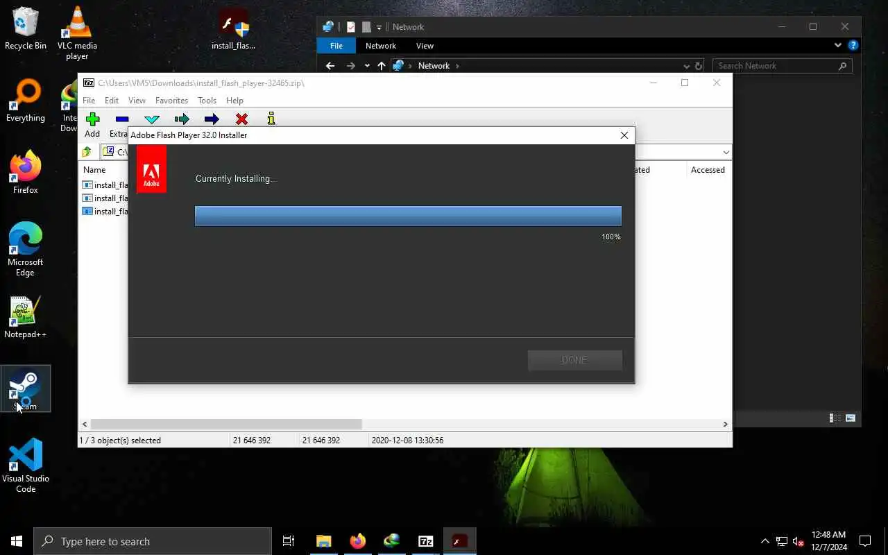Click the Copy green arrow icon in 7-Zip

(182, 119)
